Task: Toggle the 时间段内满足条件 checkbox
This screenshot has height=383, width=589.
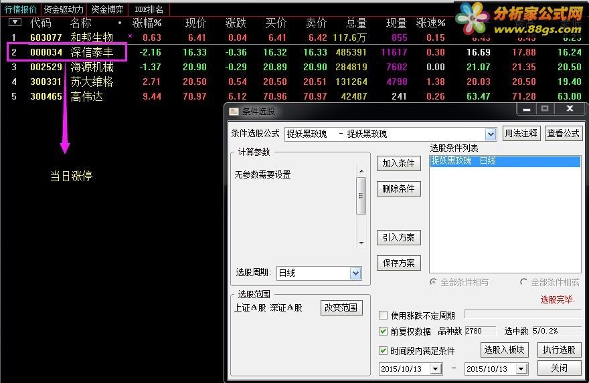Action: pos(383,351)
